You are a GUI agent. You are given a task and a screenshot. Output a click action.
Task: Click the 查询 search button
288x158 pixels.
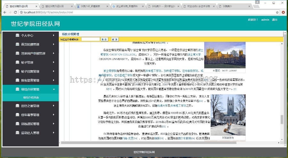(x=104, y=39)
